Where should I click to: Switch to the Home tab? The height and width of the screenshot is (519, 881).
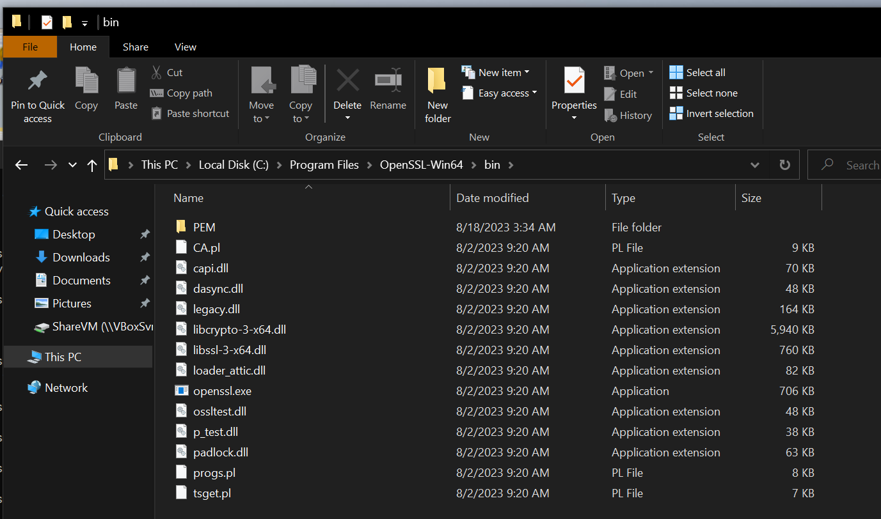(83, 47)
